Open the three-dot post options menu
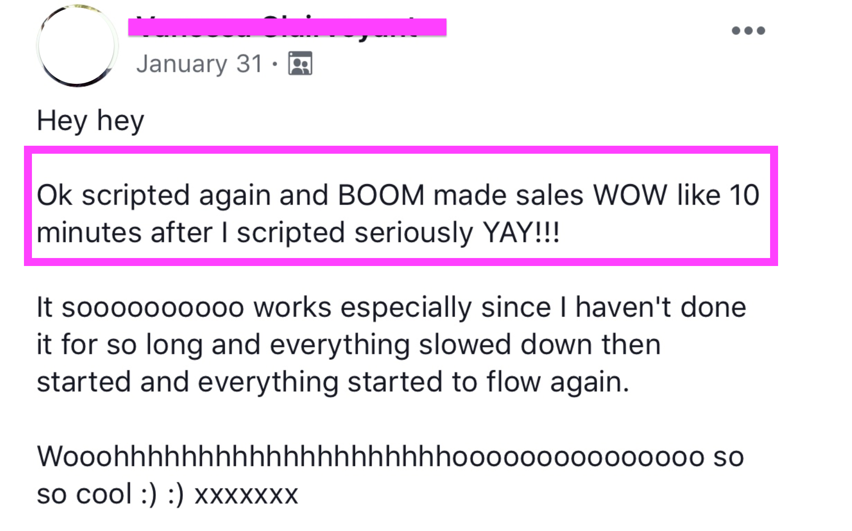This screenshot has width=852, height=531. tap(748, 31)
